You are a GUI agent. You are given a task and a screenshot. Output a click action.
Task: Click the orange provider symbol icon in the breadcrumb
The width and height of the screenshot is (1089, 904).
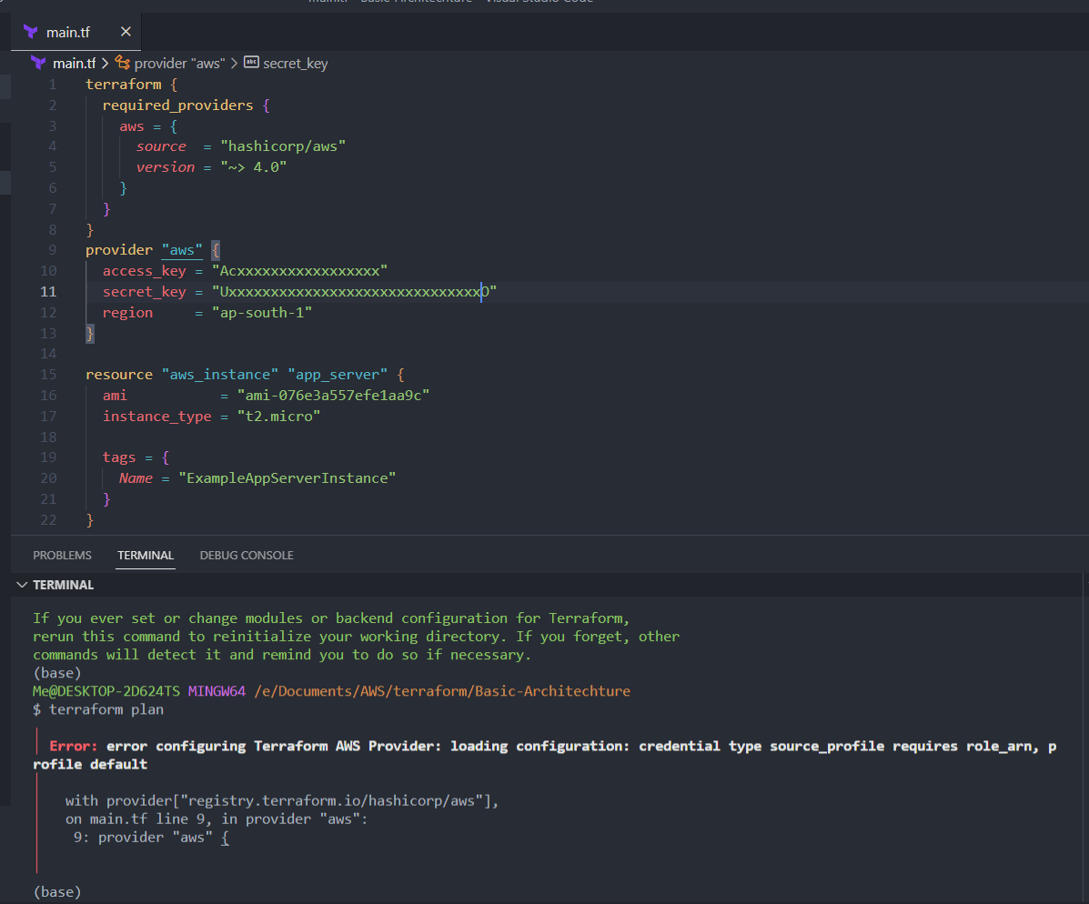[x=121, y=63]
